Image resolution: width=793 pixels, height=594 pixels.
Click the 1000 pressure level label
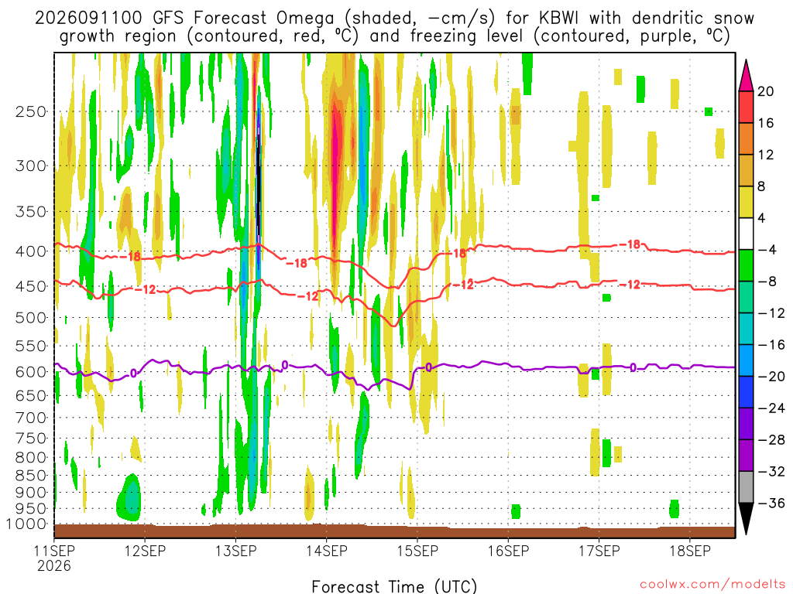27,524
